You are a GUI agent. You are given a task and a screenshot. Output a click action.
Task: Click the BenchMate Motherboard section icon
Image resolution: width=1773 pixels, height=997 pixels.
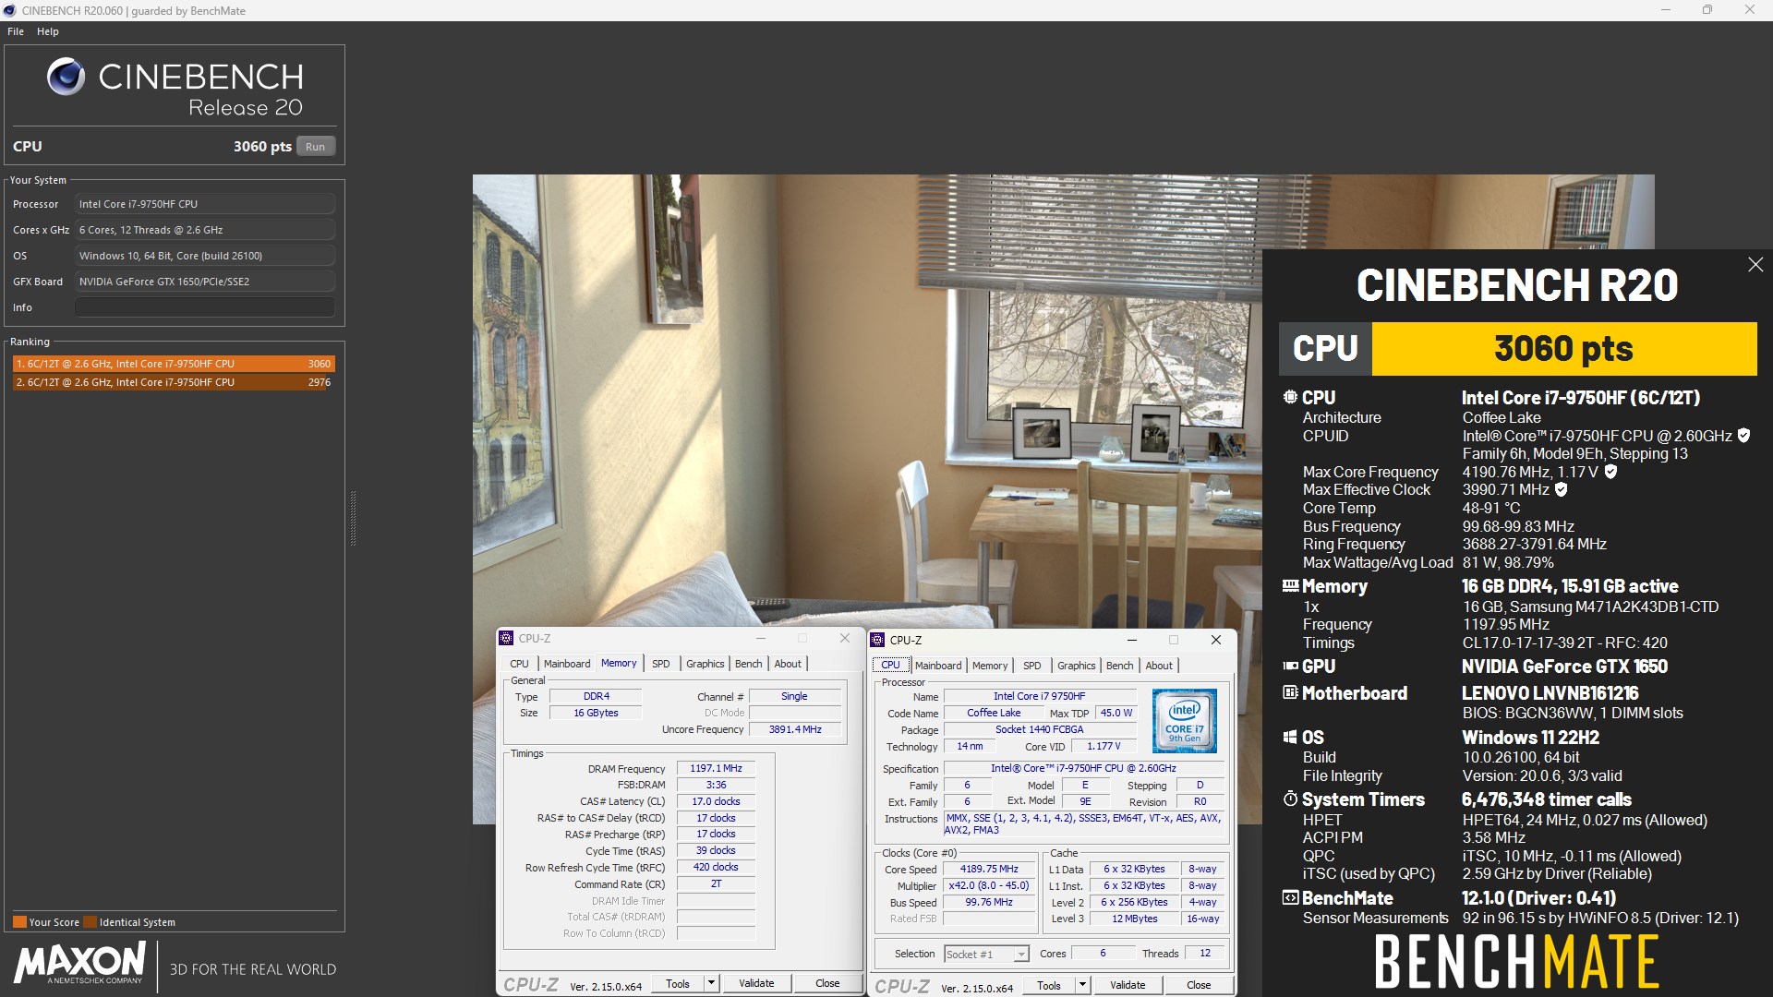pos(1290,692)
